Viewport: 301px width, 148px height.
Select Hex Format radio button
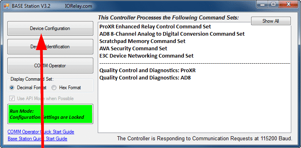(x=54, y=88)
